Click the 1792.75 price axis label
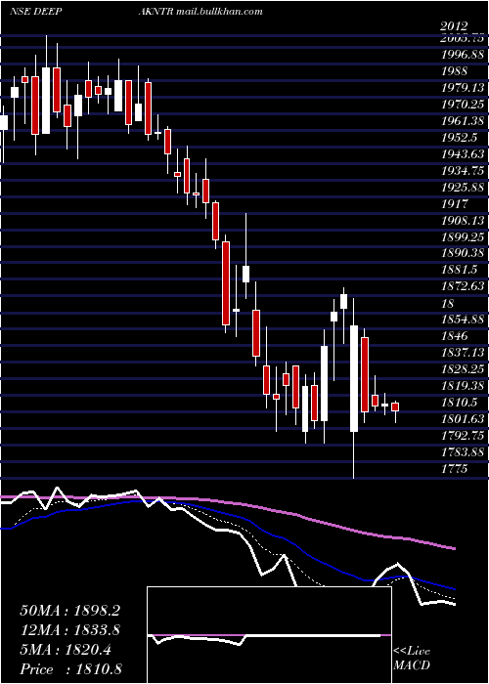Screen dimensions: 489x684 [x=462, y=436]
